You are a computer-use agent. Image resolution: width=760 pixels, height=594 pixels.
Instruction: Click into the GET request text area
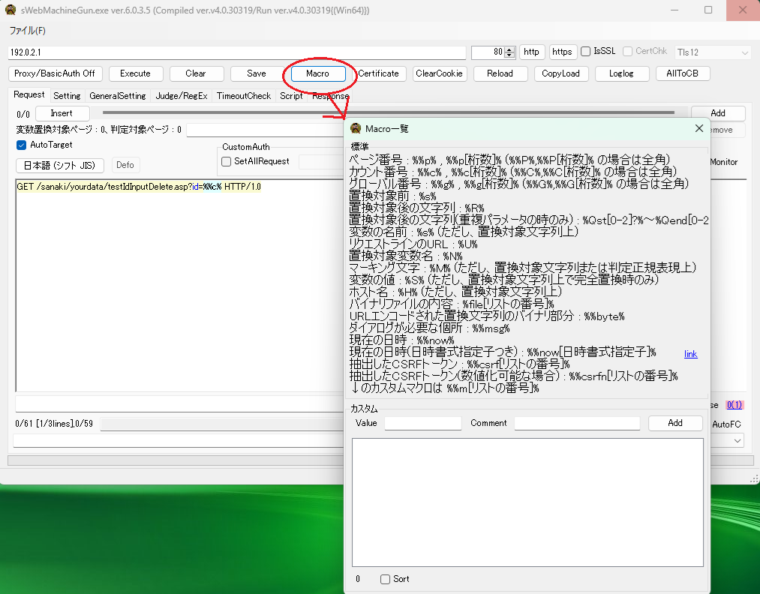(179, 286)
